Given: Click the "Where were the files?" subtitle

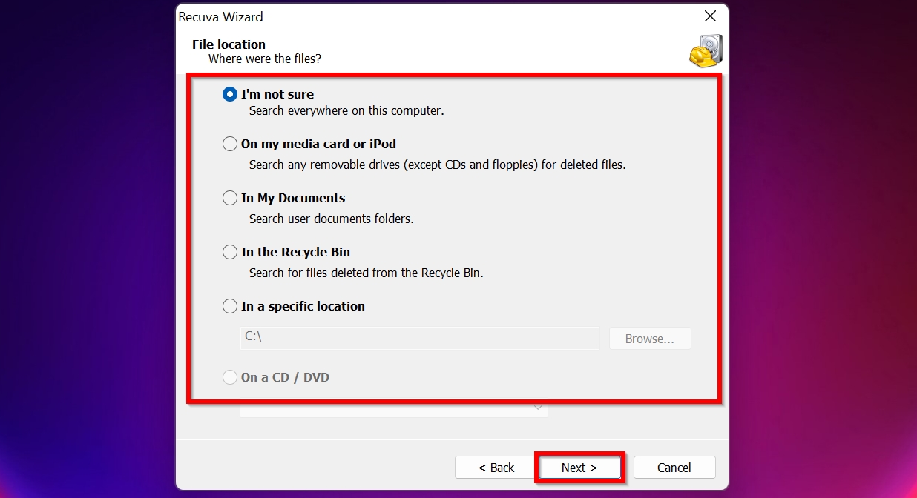Looking at the screenshot, I should tap(265, 59).
